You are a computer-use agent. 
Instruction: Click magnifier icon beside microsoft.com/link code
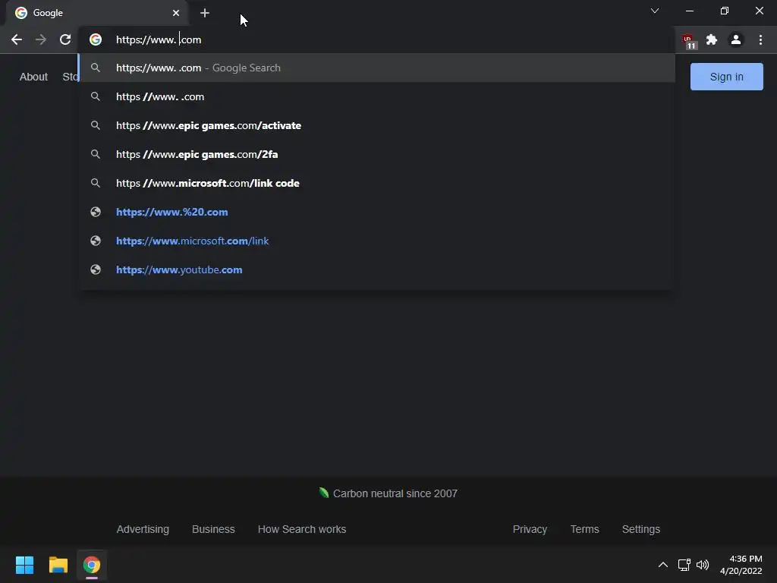point(96,183)
